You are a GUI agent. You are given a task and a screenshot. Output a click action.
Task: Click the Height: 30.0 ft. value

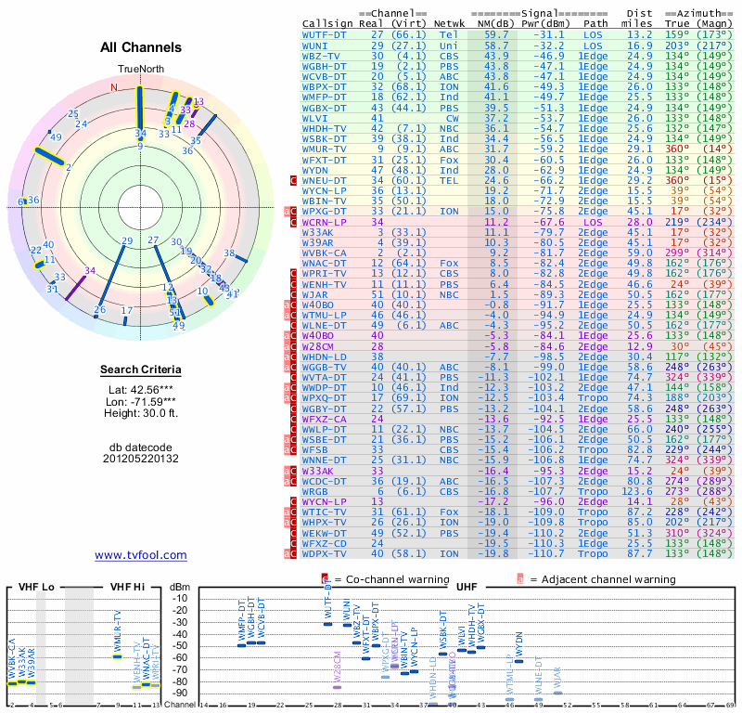141,413
